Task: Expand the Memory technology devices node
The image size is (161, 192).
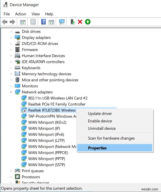Action: (x=11, y=74)
